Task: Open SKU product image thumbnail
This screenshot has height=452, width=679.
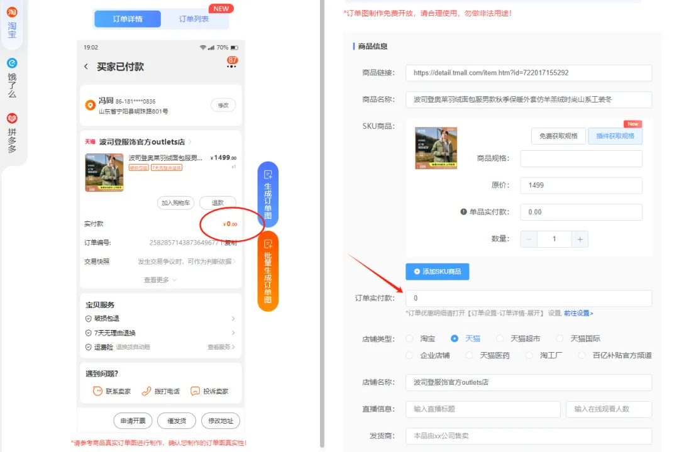Action: (436, 148)
